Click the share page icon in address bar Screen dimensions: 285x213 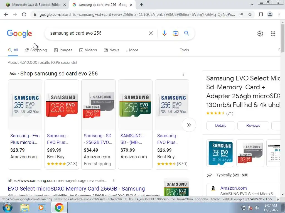coord(241,14)
